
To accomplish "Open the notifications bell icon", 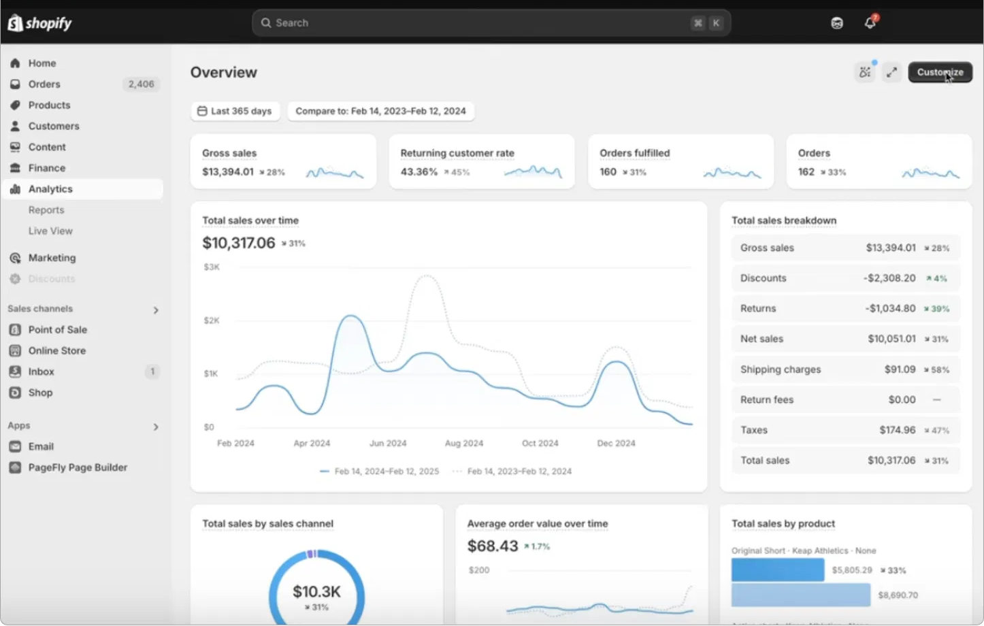I will tap(870, 22).
